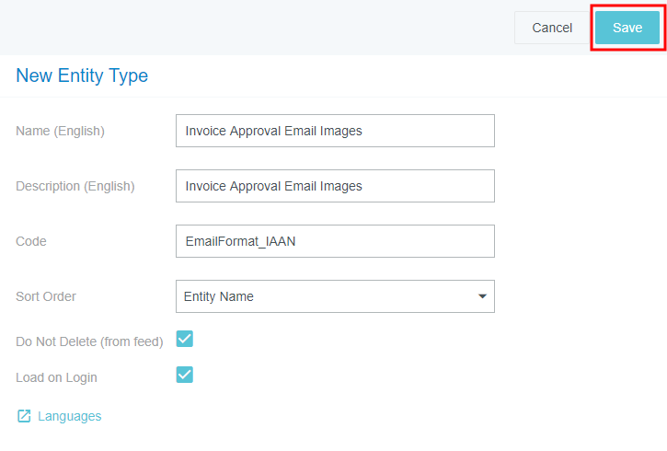Click the Sort Order dropdown arrow
Screen dimensions: 667x451
coord(482,296)
